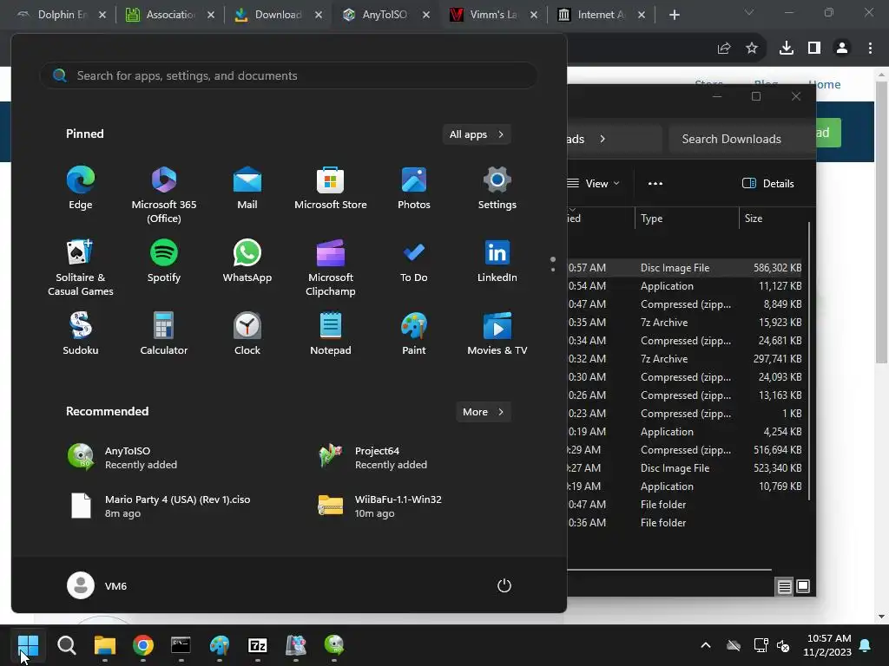Switch to Vimm's Lair browser tab
This screenshot has width=889, height=666.
(493, 15)
